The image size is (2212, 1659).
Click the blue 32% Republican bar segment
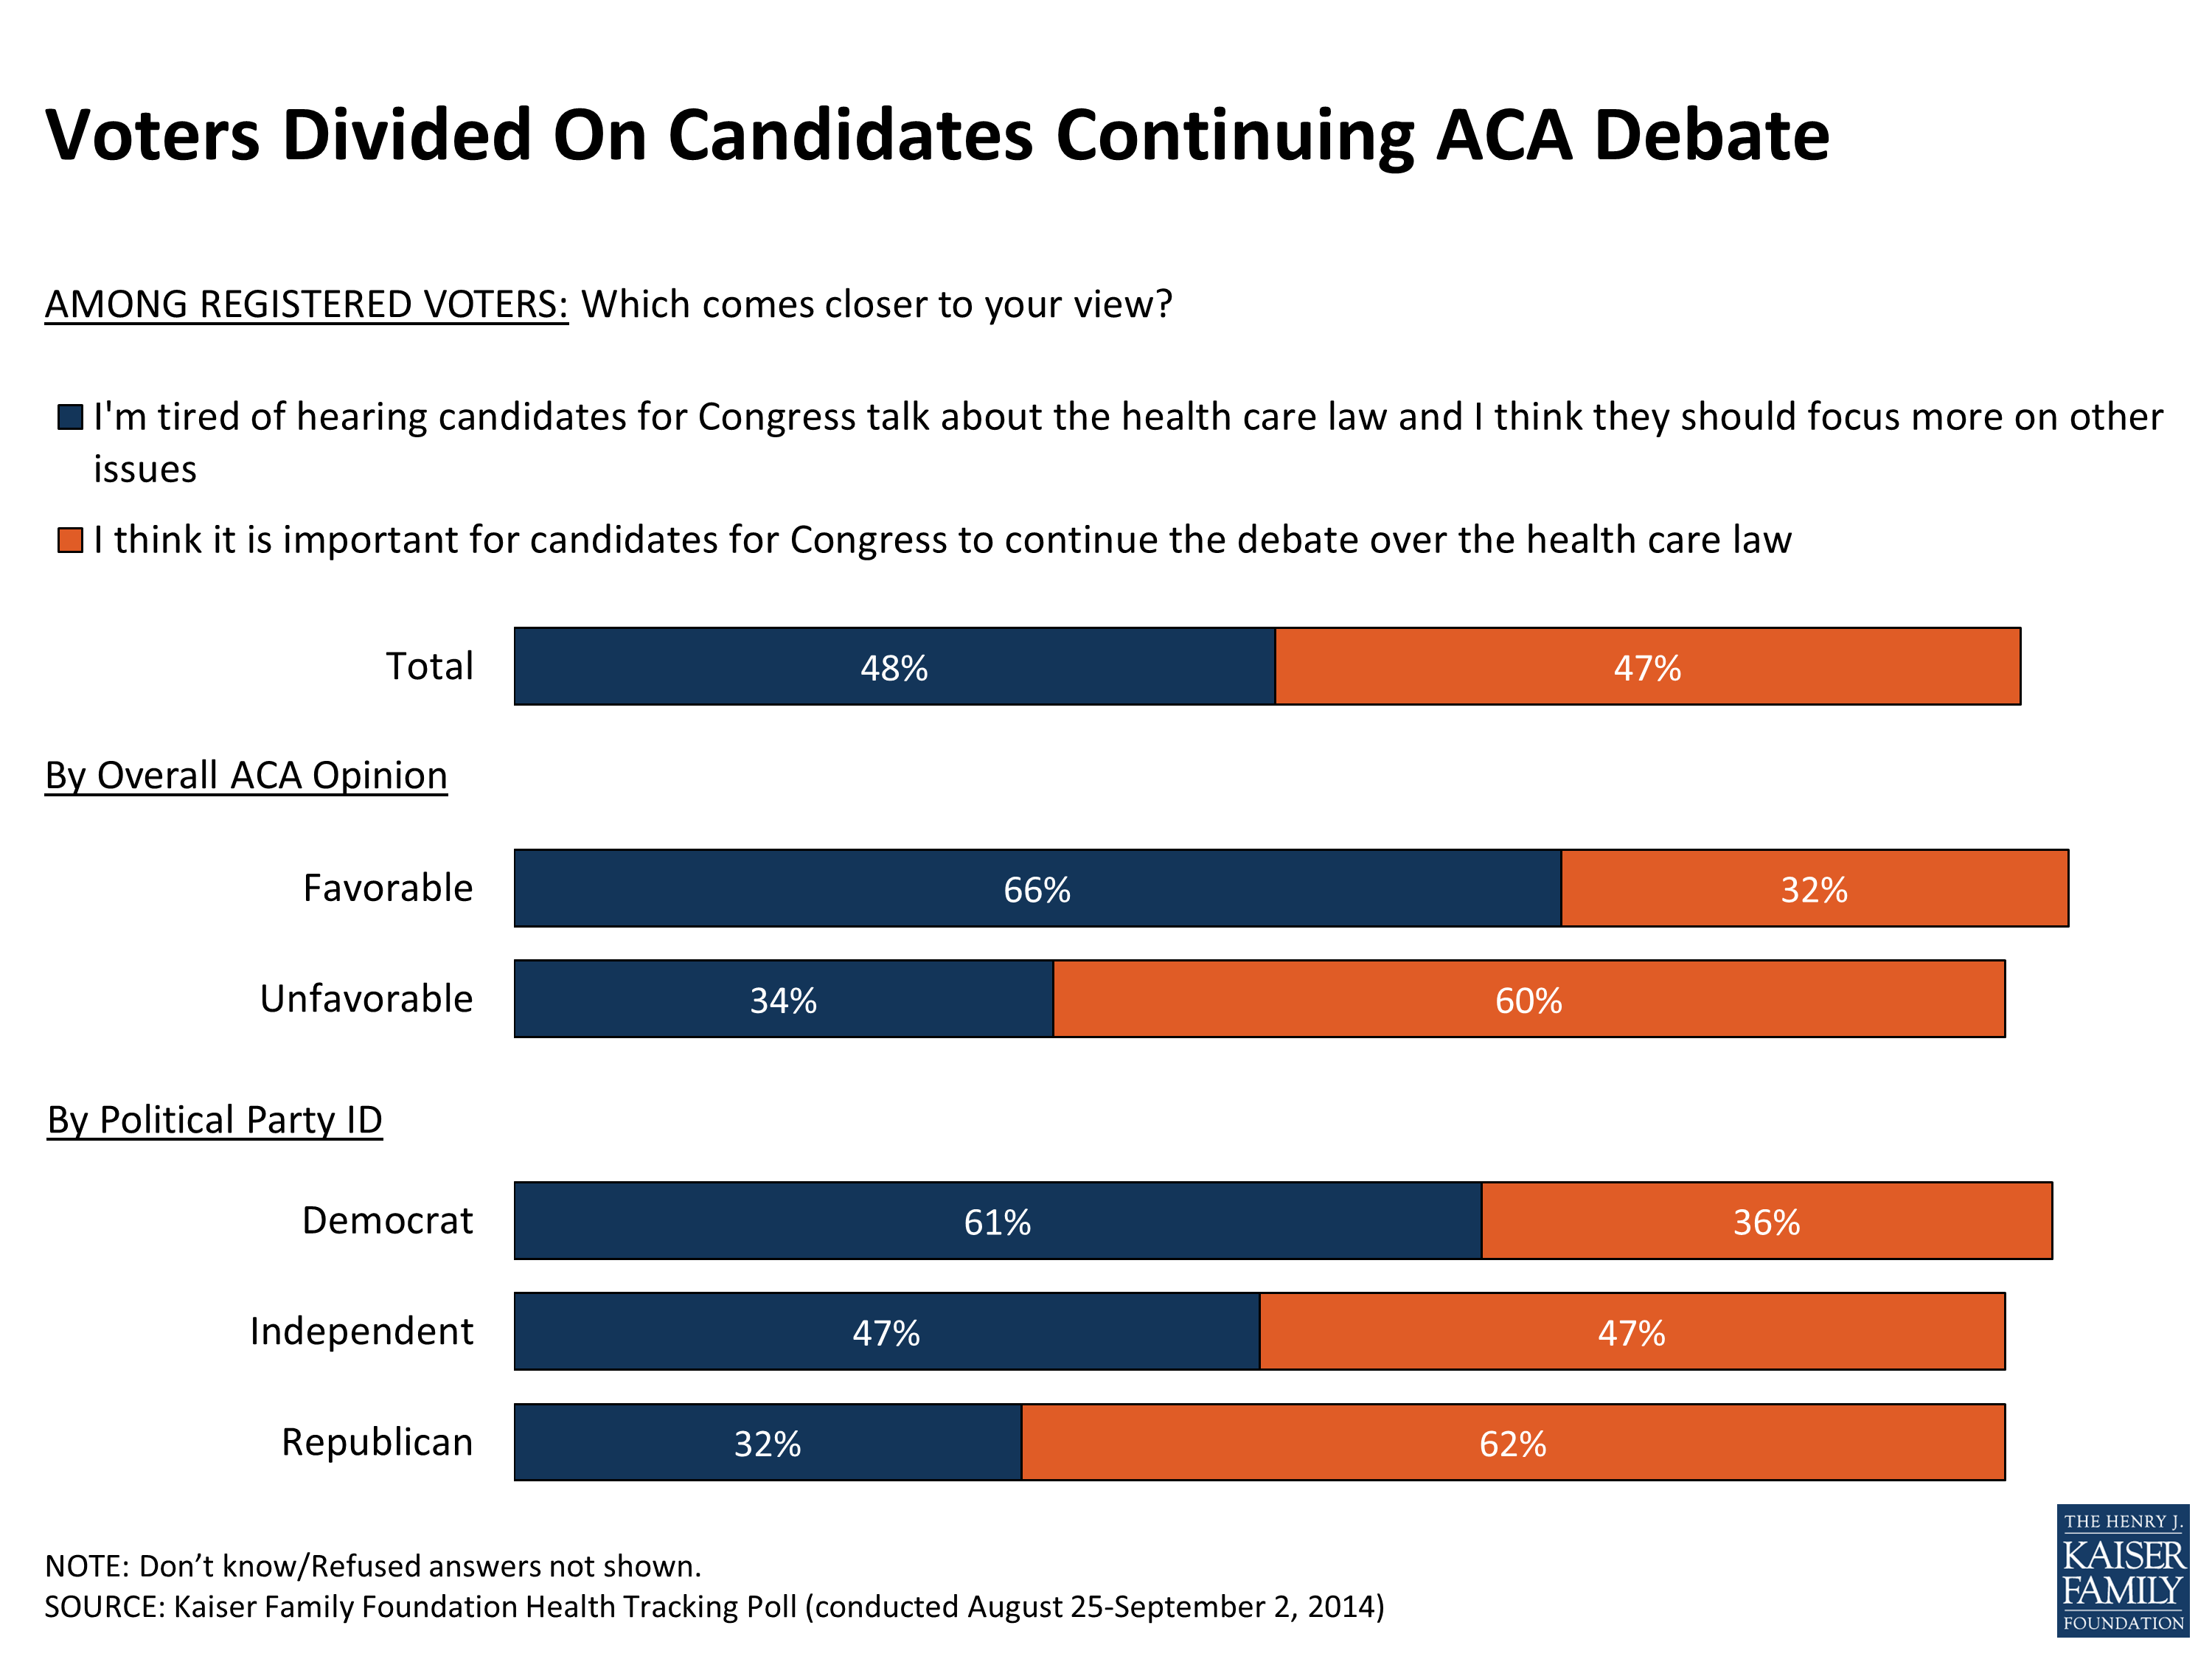click(x=767, y=1443)
